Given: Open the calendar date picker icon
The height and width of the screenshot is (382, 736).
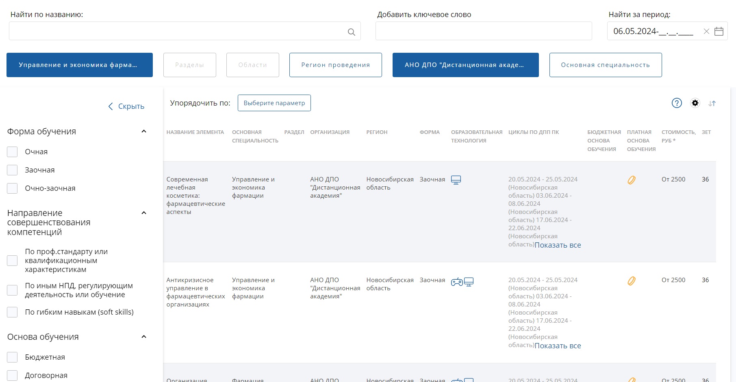Looking at the screenshot, I should point(719,31).
